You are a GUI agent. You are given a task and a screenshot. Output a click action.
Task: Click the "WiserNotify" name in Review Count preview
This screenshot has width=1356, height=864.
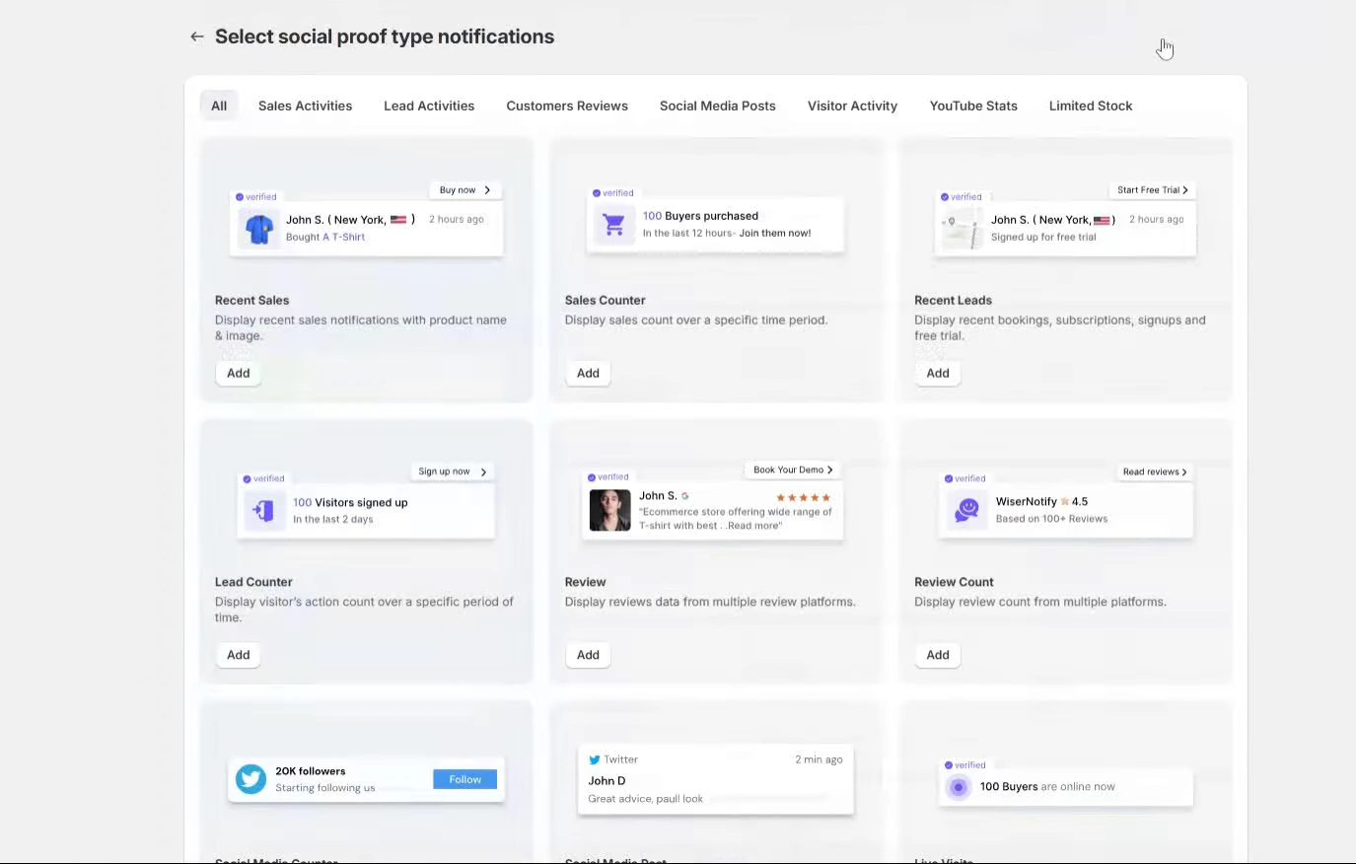coord(1026,501)
